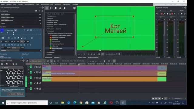Create folder in project bin toolbar
The image size is (194, 109).
click(7, 64)
